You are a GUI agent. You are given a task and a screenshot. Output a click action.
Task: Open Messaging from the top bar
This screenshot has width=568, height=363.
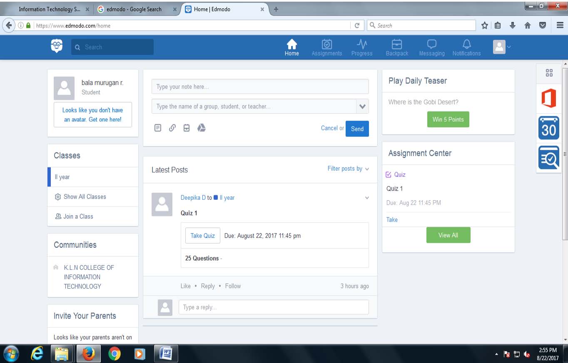(432, 47)
